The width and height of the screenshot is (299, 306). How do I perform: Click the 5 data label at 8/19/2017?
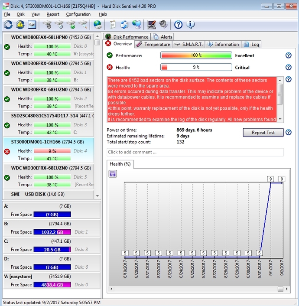click(125, 253)
